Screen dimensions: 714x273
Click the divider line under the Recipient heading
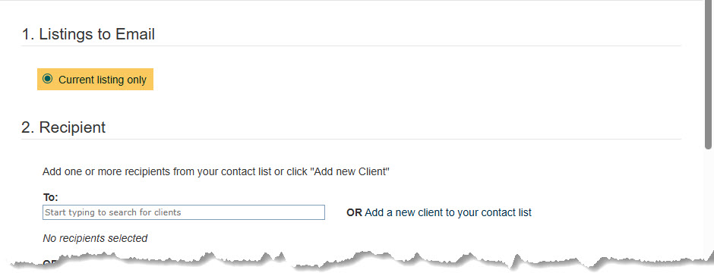point(351,139)
